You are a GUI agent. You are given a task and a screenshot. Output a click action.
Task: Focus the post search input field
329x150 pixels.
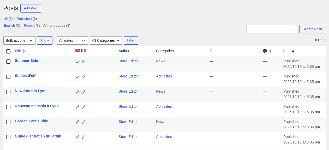point(272,29)
